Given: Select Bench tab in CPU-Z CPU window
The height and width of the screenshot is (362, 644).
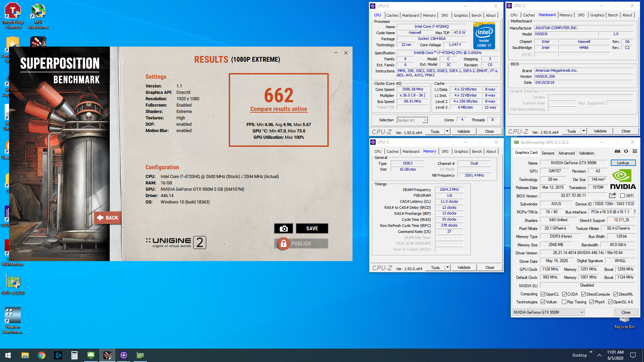Looking at the screenshot, I should [476, 15].
